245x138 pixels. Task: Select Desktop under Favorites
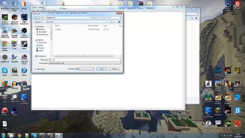(42, 29)
